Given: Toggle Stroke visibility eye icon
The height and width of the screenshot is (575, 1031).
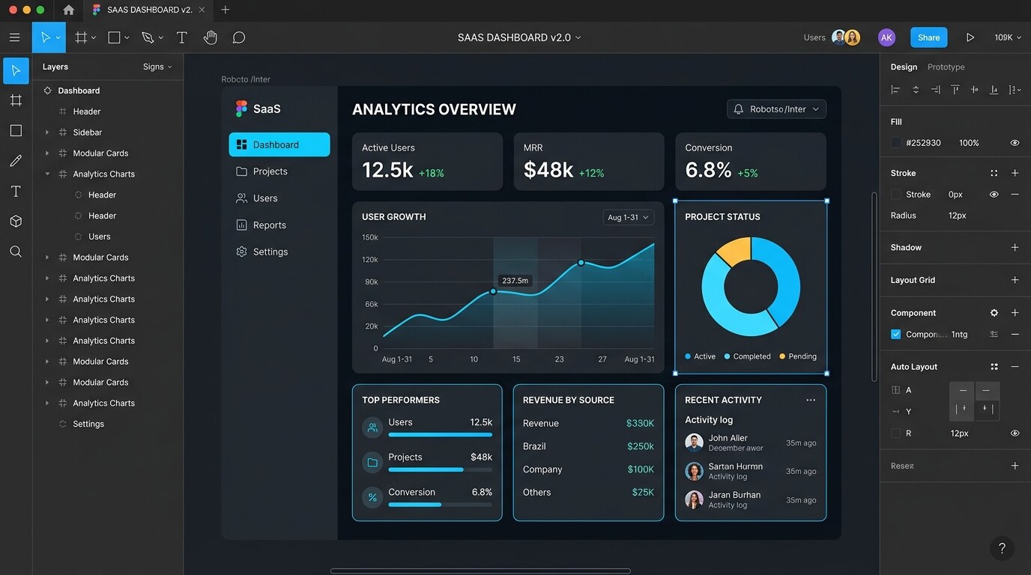Looking at the screenshot, I should (994, 194).
